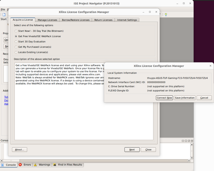Switch to Find in Files Results tab
The height and width of the screenshot is (171, 214).
click(x=68, y=165)
